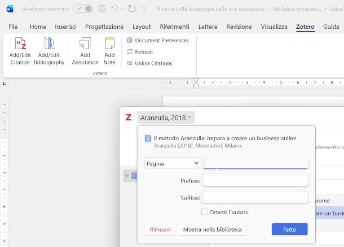Switch to the Inserisci tab
Screen dimensions: 344x247
[65, 27]
